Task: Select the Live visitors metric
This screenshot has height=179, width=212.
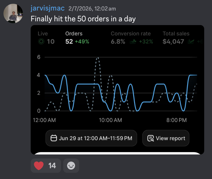Action: 46,38
